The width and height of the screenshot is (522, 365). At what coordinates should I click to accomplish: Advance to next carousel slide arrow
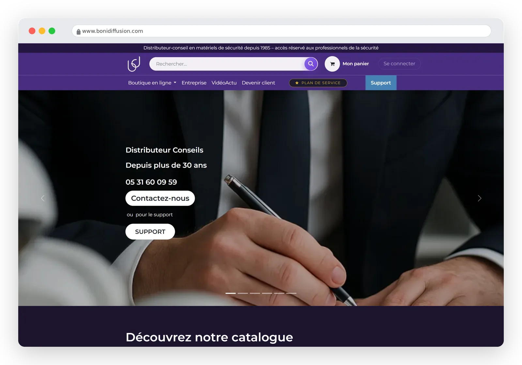tap(479, 198)
